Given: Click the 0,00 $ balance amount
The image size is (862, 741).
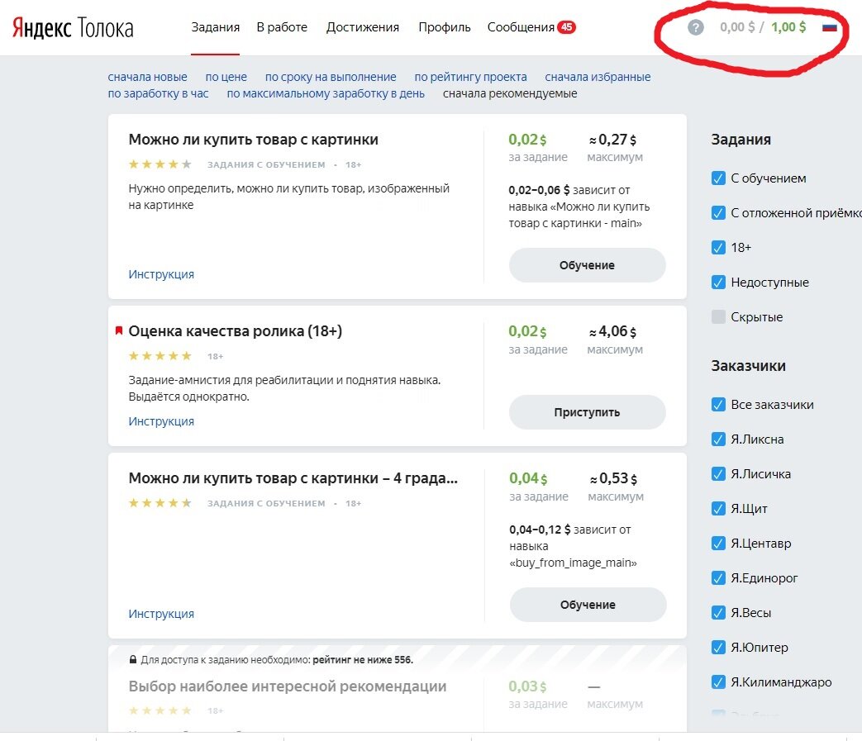Looking at the screenshot, I should click(737, 27).
